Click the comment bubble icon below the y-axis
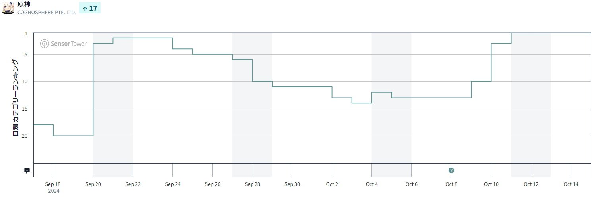 [x=27, y=171]
